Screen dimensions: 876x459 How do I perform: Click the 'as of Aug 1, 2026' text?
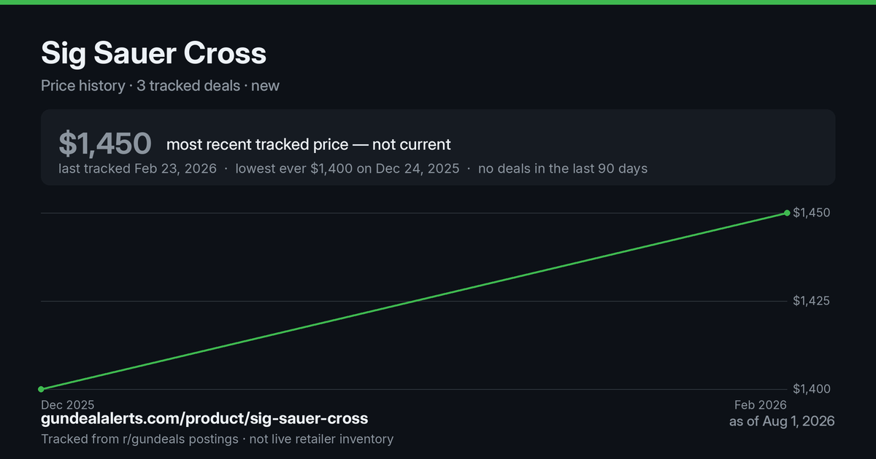pyautogui.click(x=782, y=422)
